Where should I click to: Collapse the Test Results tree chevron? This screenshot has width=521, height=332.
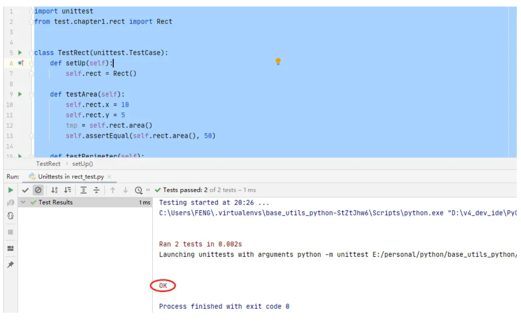(x=23, y=202)
